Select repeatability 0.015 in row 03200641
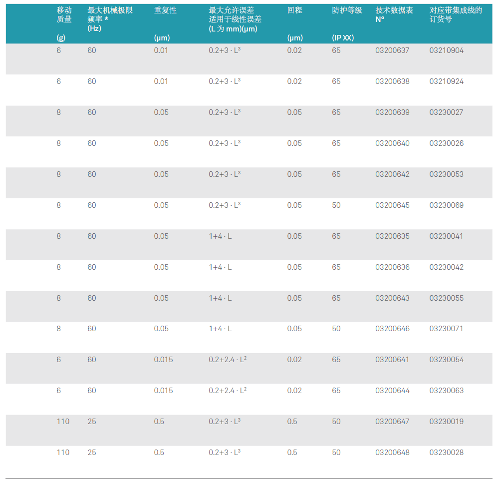 pyautogui.click(x=163, y=360)
